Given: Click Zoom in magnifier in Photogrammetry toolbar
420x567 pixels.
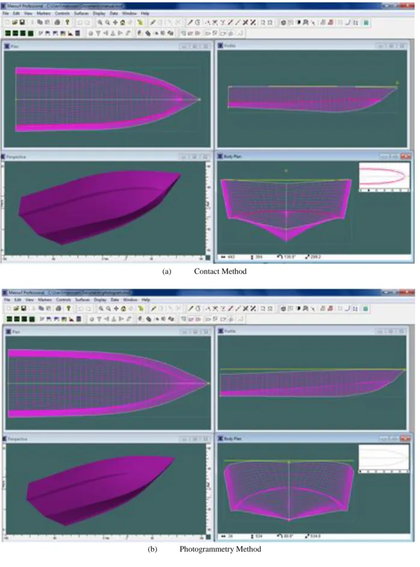Looking at the screenshot, I should pyautogui.click(x=101, y=308).
